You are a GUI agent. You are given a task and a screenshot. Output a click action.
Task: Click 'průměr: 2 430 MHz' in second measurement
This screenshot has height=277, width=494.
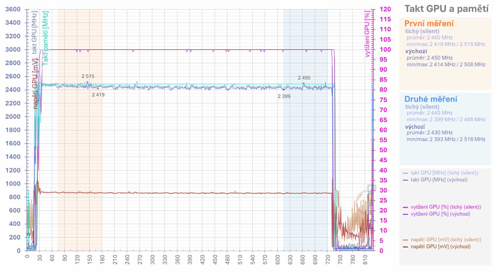point(429,132)
